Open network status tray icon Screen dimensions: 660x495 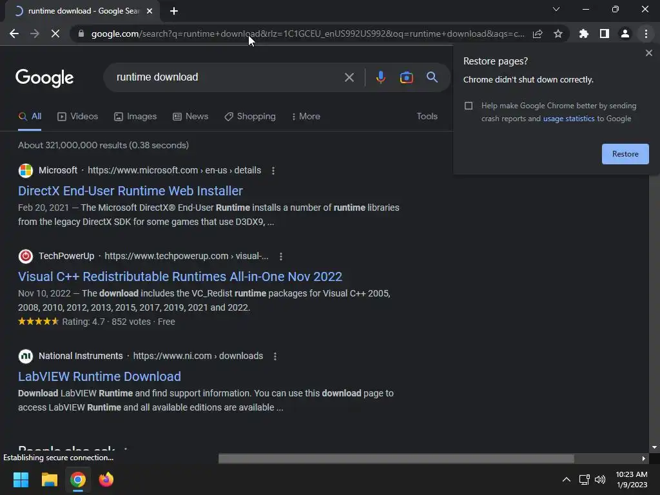[x=584, y=480]
